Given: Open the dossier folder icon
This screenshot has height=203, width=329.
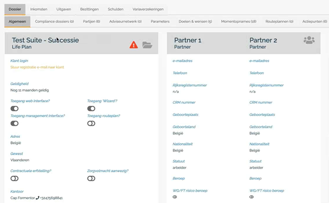Looking at the screenshot, I should click(x=147, y=45).
